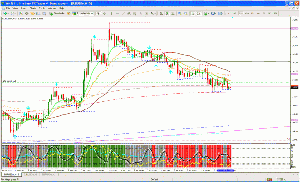Open the Charts menu
The width and height of the screenshot is (300, 182).
(33, 8)
